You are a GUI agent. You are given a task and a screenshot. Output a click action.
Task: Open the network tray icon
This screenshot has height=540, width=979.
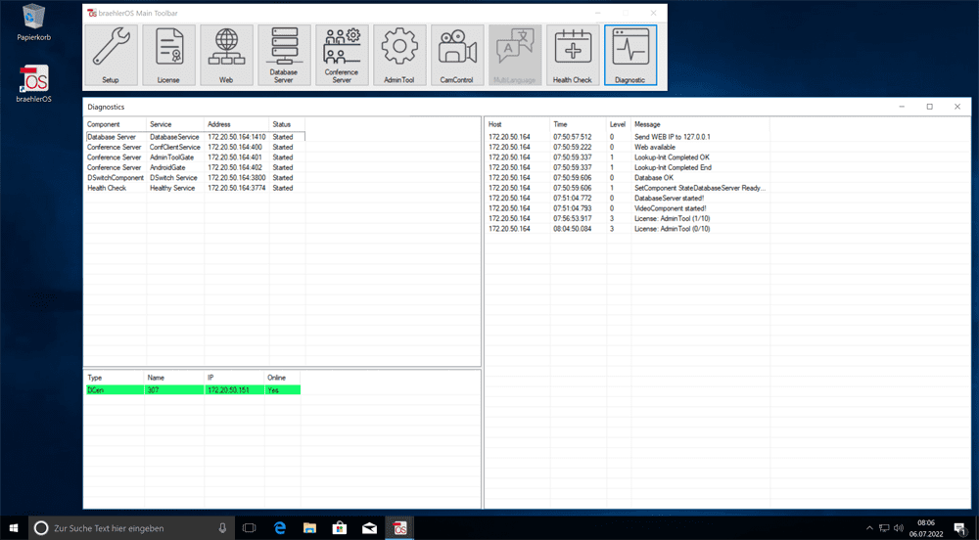click(x=884, y=528)
